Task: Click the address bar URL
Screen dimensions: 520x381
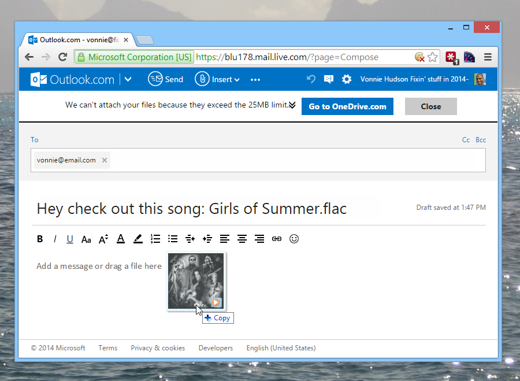Action: (287, 57)
